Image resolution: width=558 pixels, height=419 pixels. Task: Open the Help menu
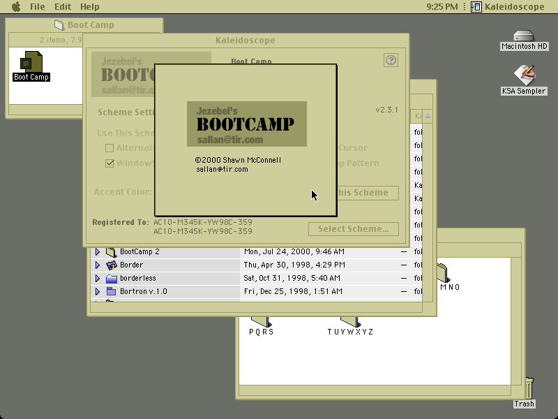point(90,7)
